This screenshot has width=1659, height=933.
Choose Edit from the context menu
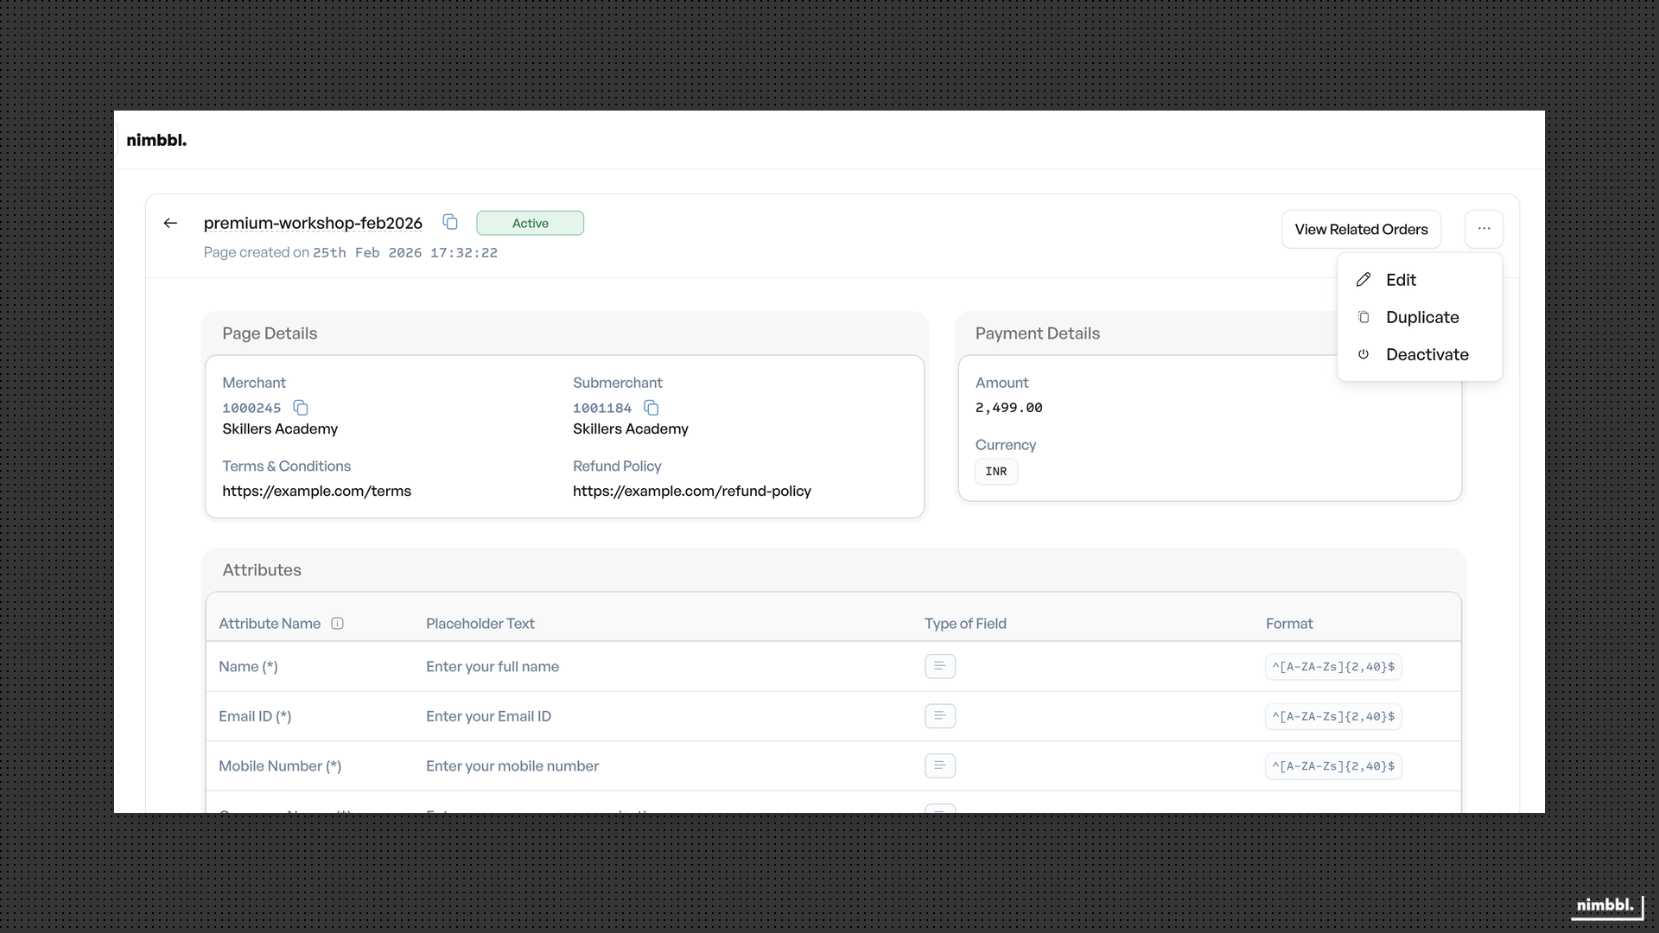tap(1402, 279)
